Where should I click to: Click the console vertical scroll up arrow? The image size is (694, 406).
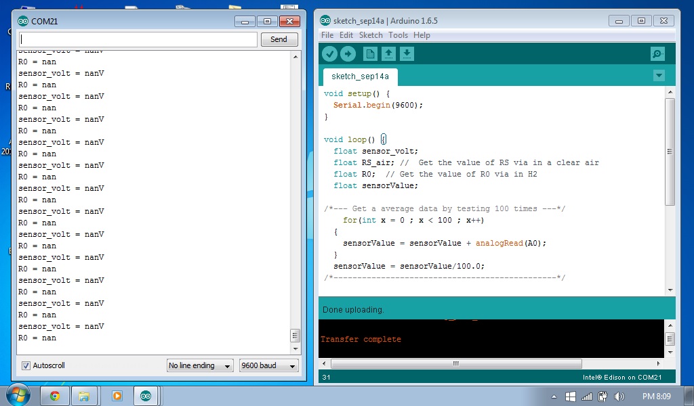tap(670, 325)
